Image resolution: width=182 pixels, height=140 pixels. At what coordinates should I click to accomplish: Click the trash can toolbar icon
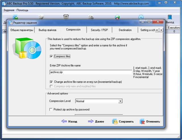click(66, 17)
